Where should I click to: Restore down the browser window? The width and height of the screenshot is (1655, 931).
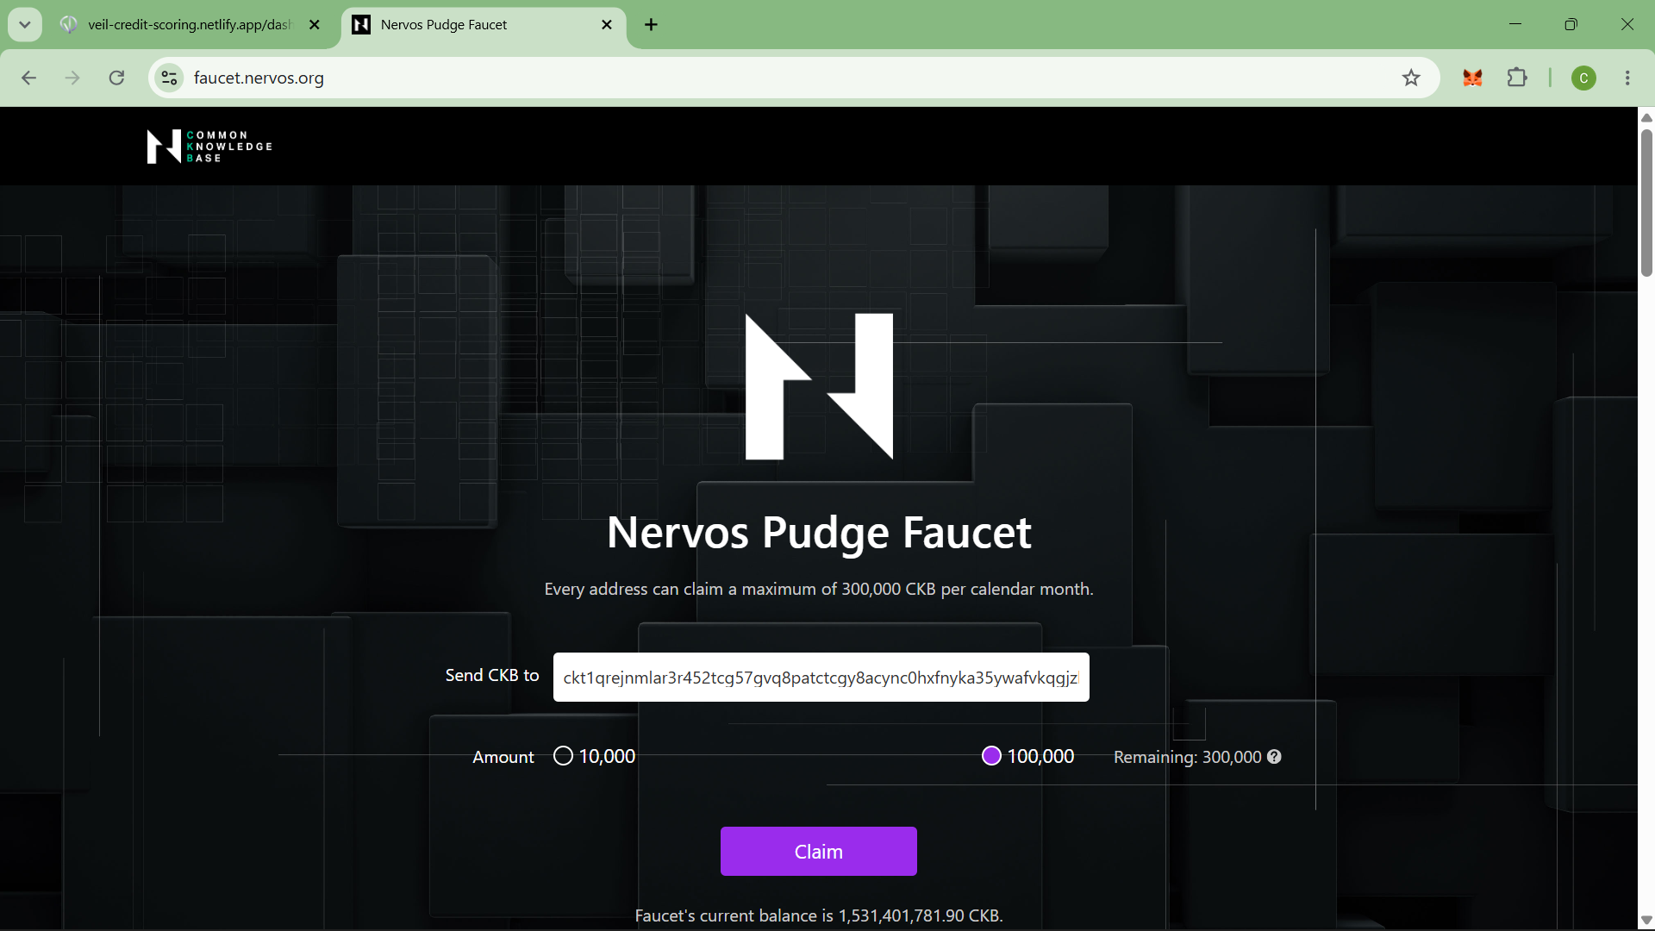pyautogui.click(x=1571, y=24)
